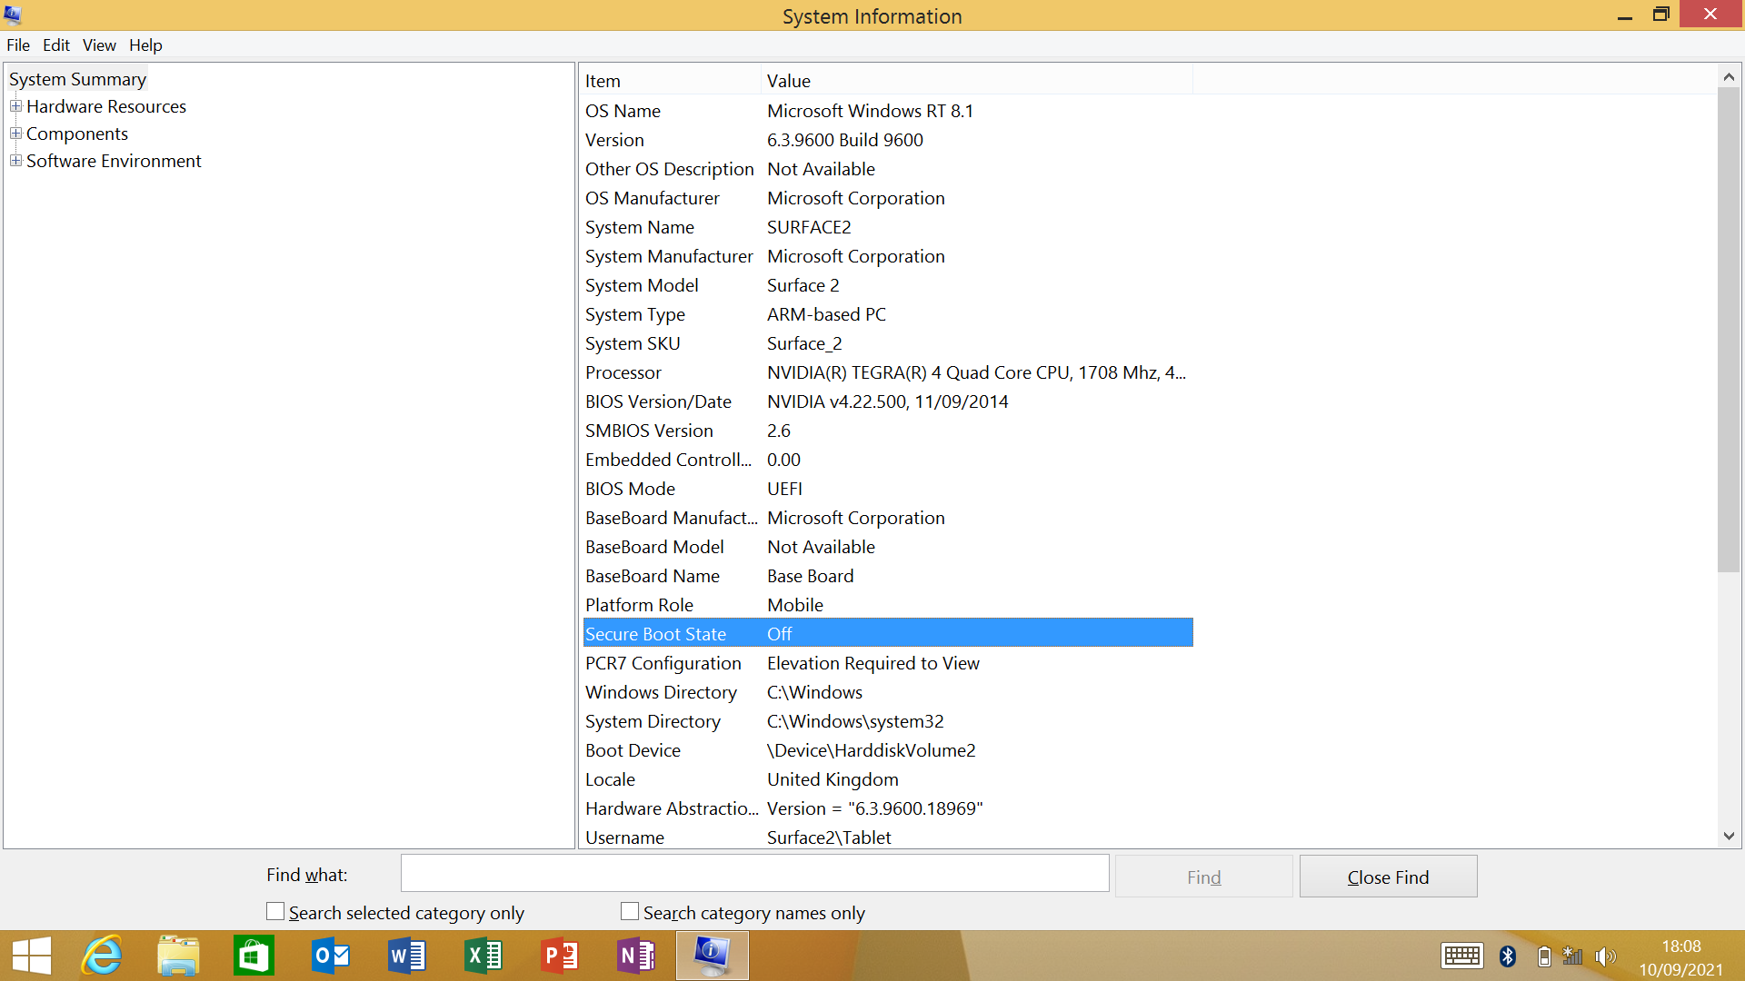1745x981 pixels.
Task: Select Components tree label
Action: 77,134
